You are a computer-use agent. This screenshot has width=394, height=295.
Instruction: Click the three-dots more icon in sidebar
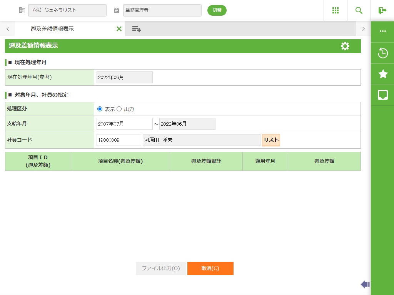[x=383, y=31]
